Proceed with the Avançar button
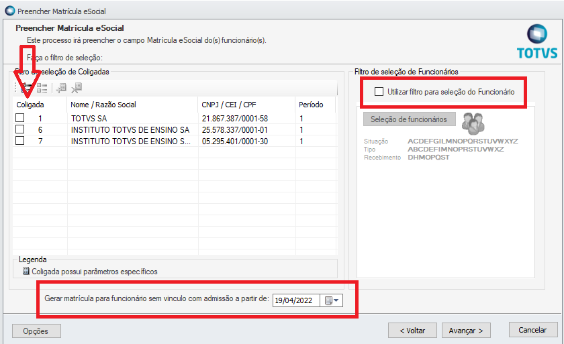The width and height of the screenshot is (564, 344). point(466,331)
